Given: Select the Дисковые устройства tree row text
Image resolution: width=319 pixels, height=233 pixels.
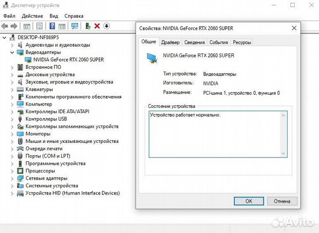Looking at the screenshot, I should click(x=50, y=75).
